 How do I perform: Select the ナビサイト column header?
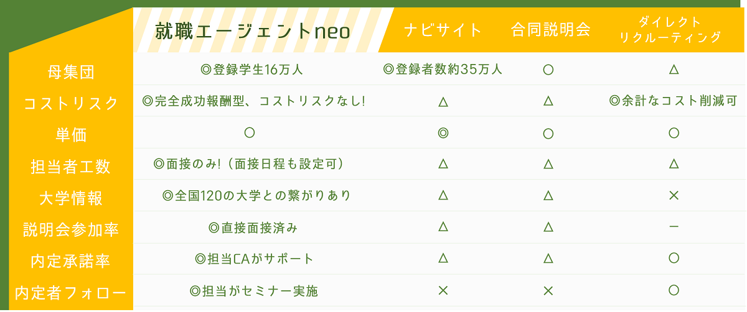click(443, 30)
